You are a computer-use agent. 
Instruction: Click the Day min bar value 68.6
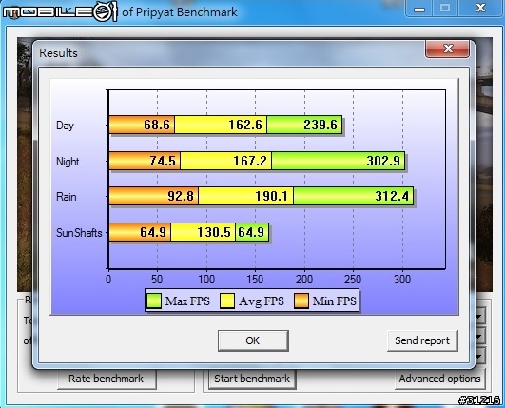point(157,125)
